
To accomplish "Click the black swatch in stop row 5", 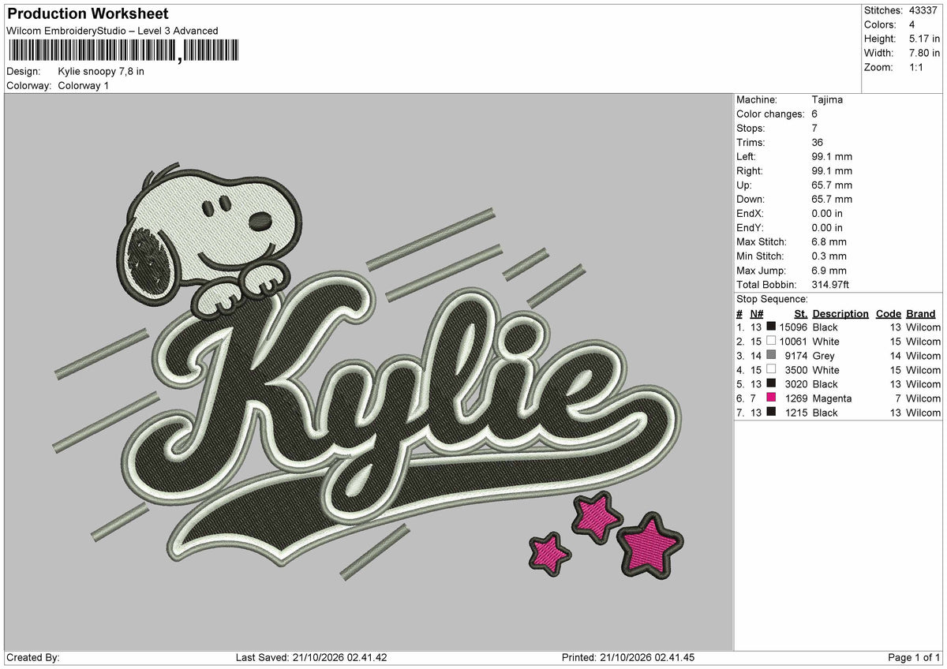I will 771,383.
